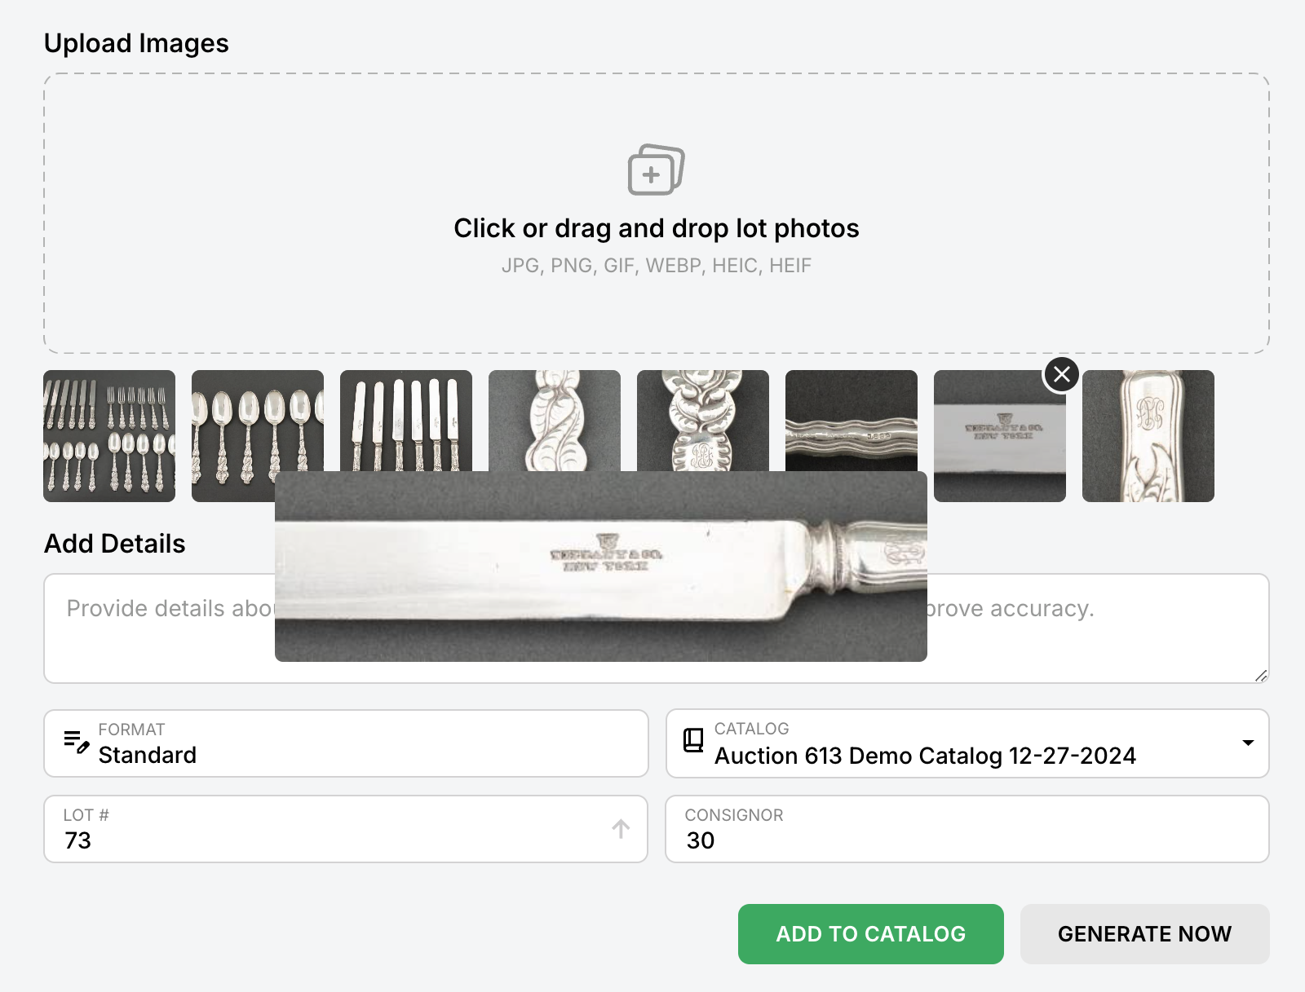Click the Generate Now button
This screenshot has height=992, width=1305.
coord(1144,934)
